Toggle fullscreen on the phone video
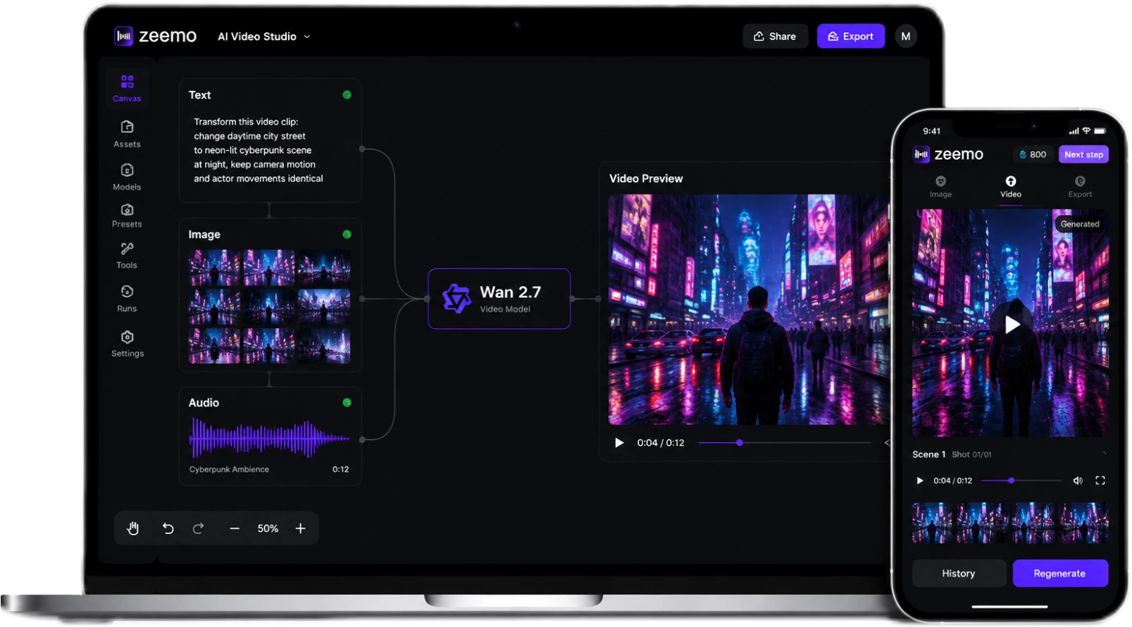This screenshot has height=627, width=1132. pos(1100,480)
